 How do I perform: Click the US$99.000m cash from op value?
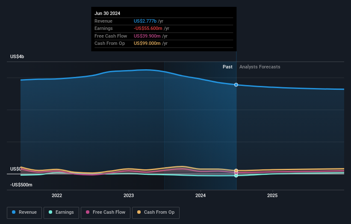147,44
